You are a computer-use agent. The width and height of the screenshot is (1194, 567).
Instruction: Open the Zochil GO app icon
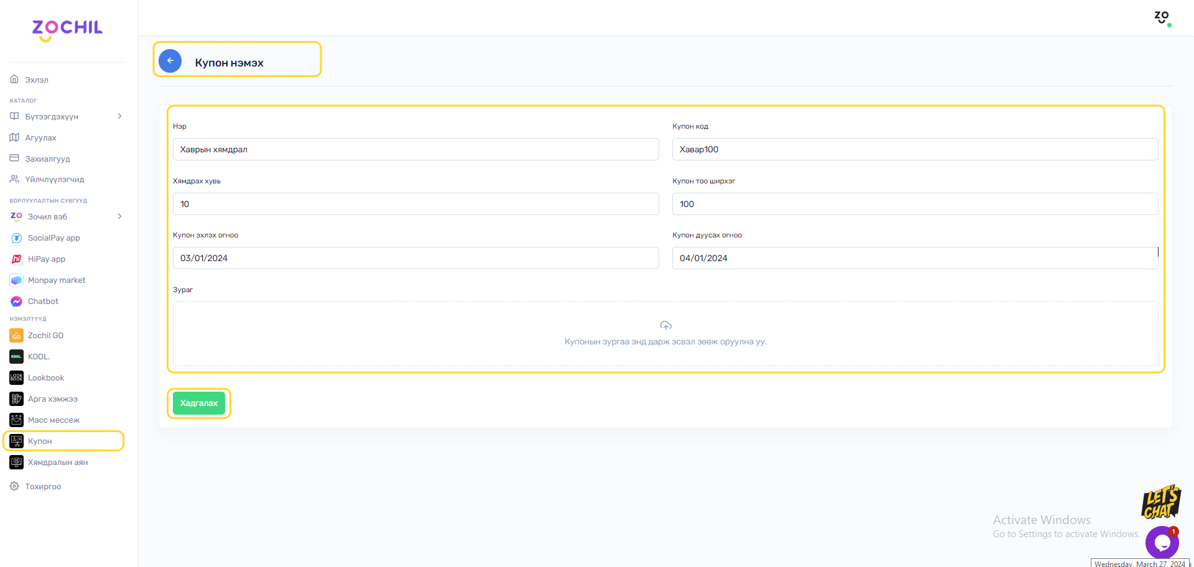pyautogui.click(x=17, y=336)
